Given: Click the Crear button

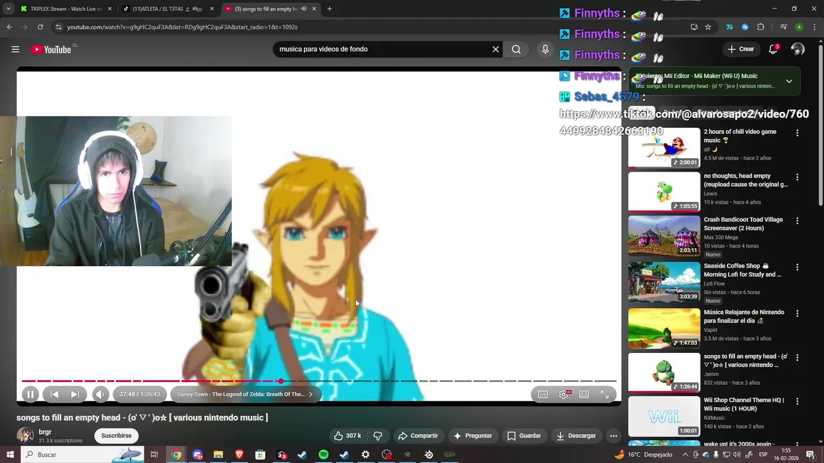Looking at the screenshot, I should coord(740,49).
